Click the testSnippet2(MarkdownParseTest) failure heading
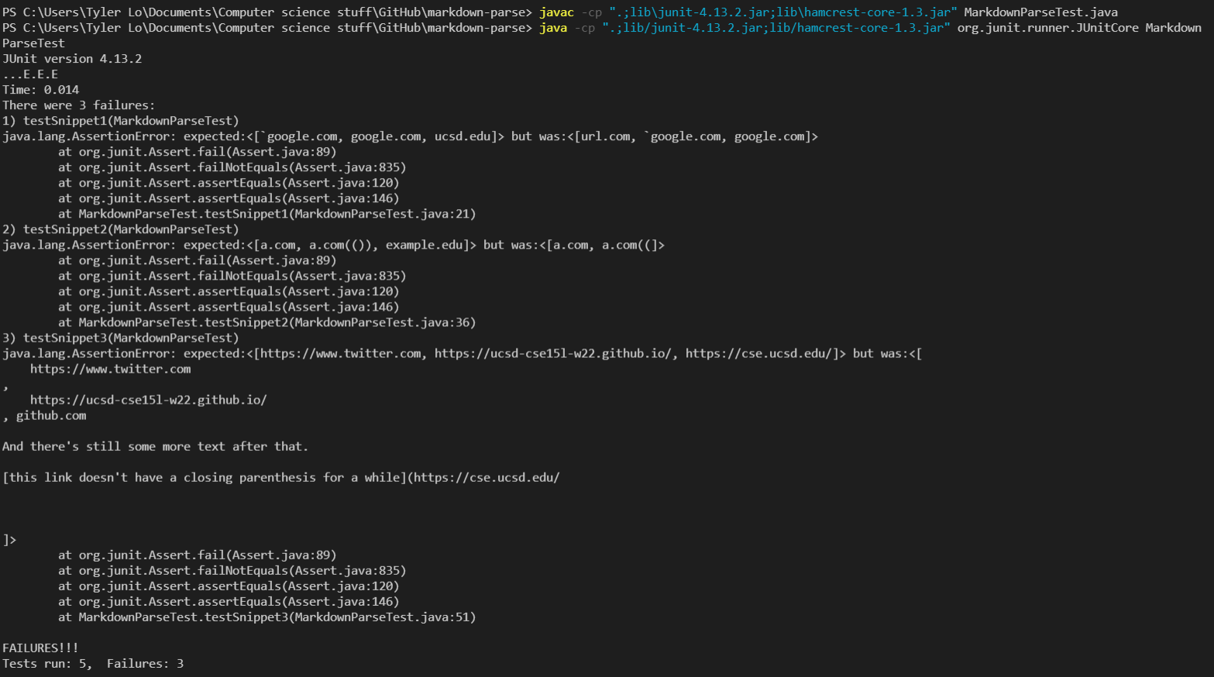This screenshot has height=677, width=1214. (131, 229)
